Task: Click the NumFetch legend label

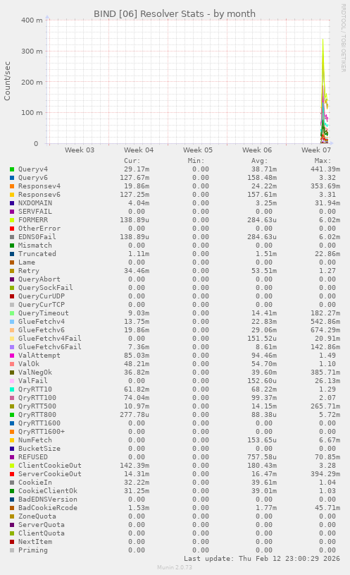Action: click(x=35, y=440)
